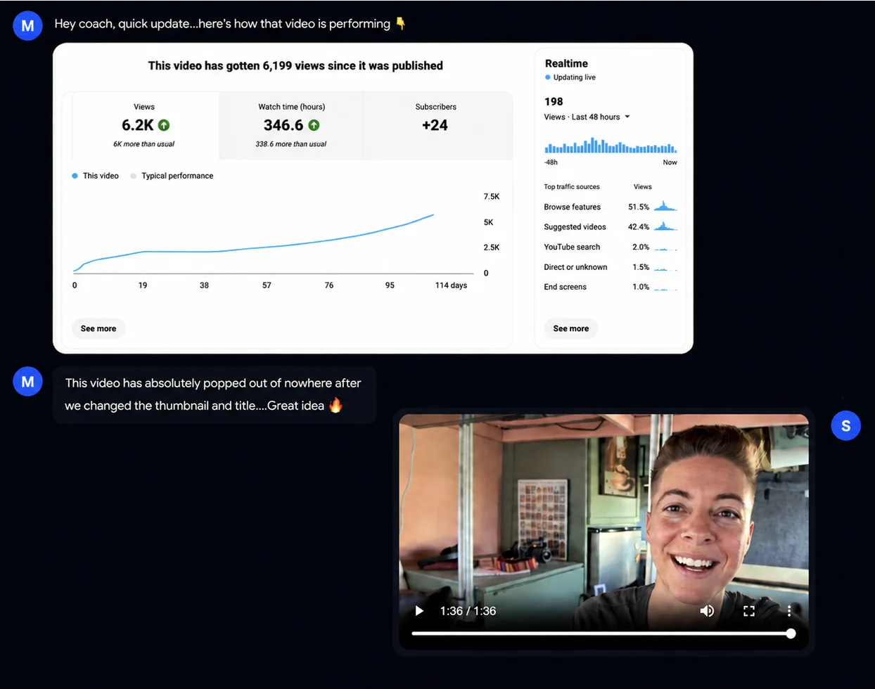Click the realtime 48-hour bar chart
Viewport: 875px width, 689px height.
(611, 146)
